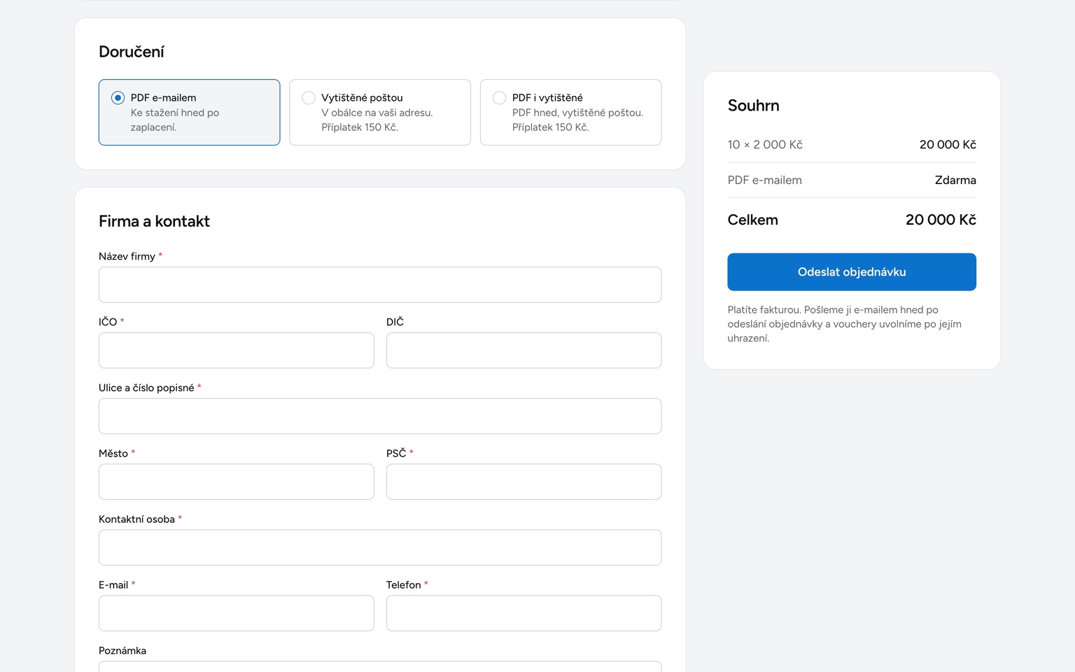Click the Zdarma delivery price text
Image resolution: width=1075 pixels, height=672 pixels.
point(955,180)
